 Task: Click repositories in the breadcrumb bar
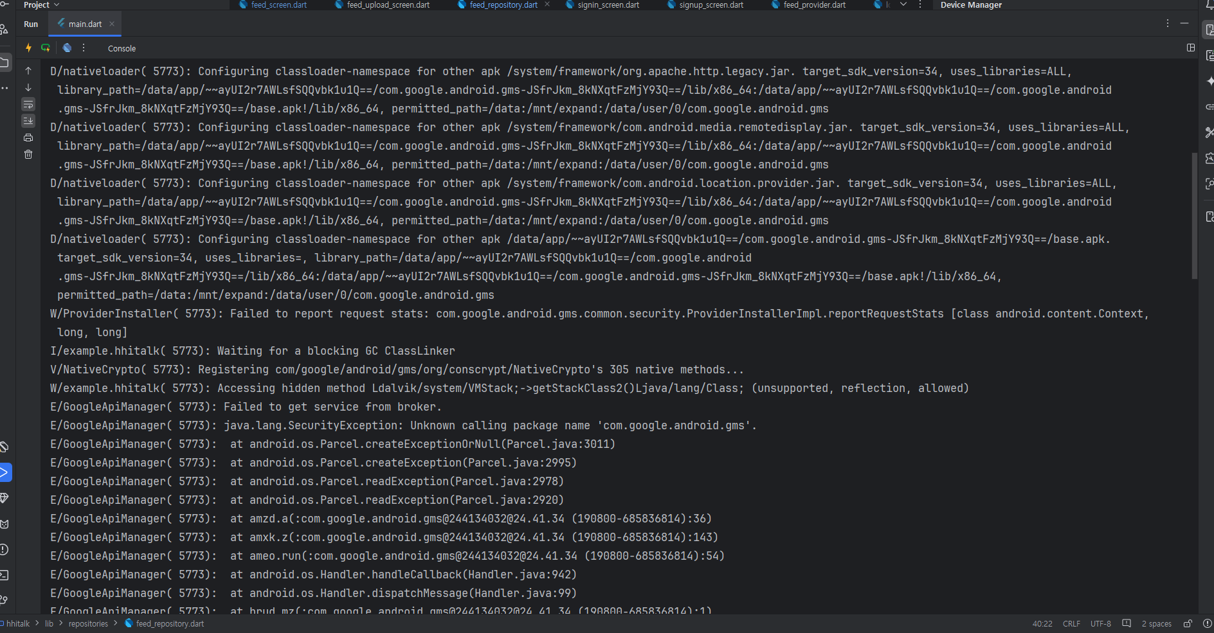coord(88,623)
